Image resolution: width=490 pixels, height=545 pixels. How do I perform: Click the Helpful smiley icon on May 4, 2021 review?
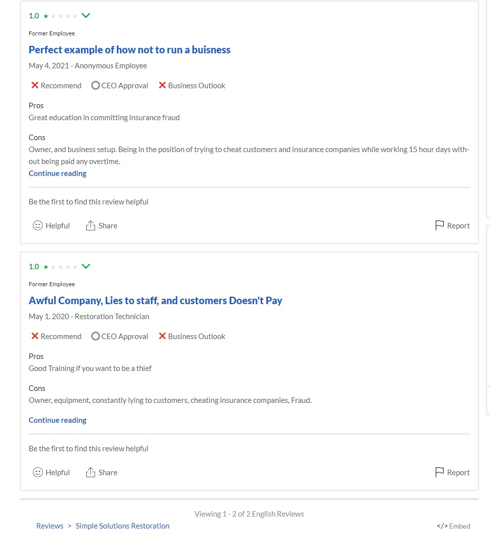38,226
